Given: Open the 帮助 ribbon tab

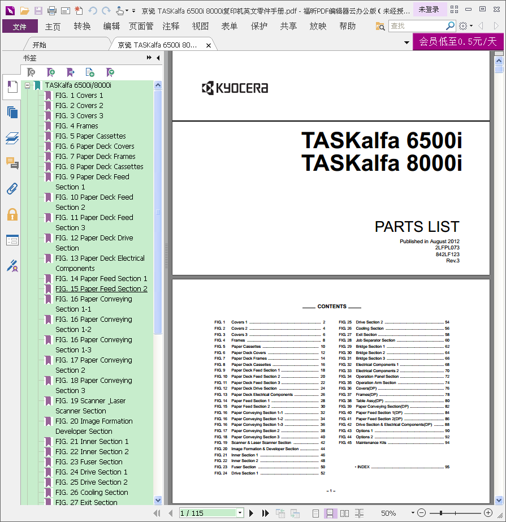Looking at the screenshot, I should pos(348,27).
